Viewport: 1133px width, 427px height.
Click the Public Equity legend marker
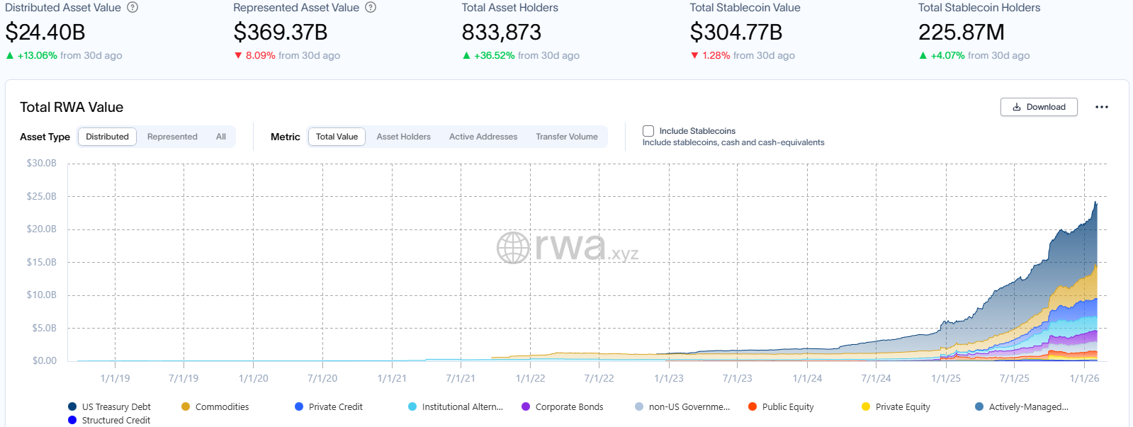click(x=752, y=406)
